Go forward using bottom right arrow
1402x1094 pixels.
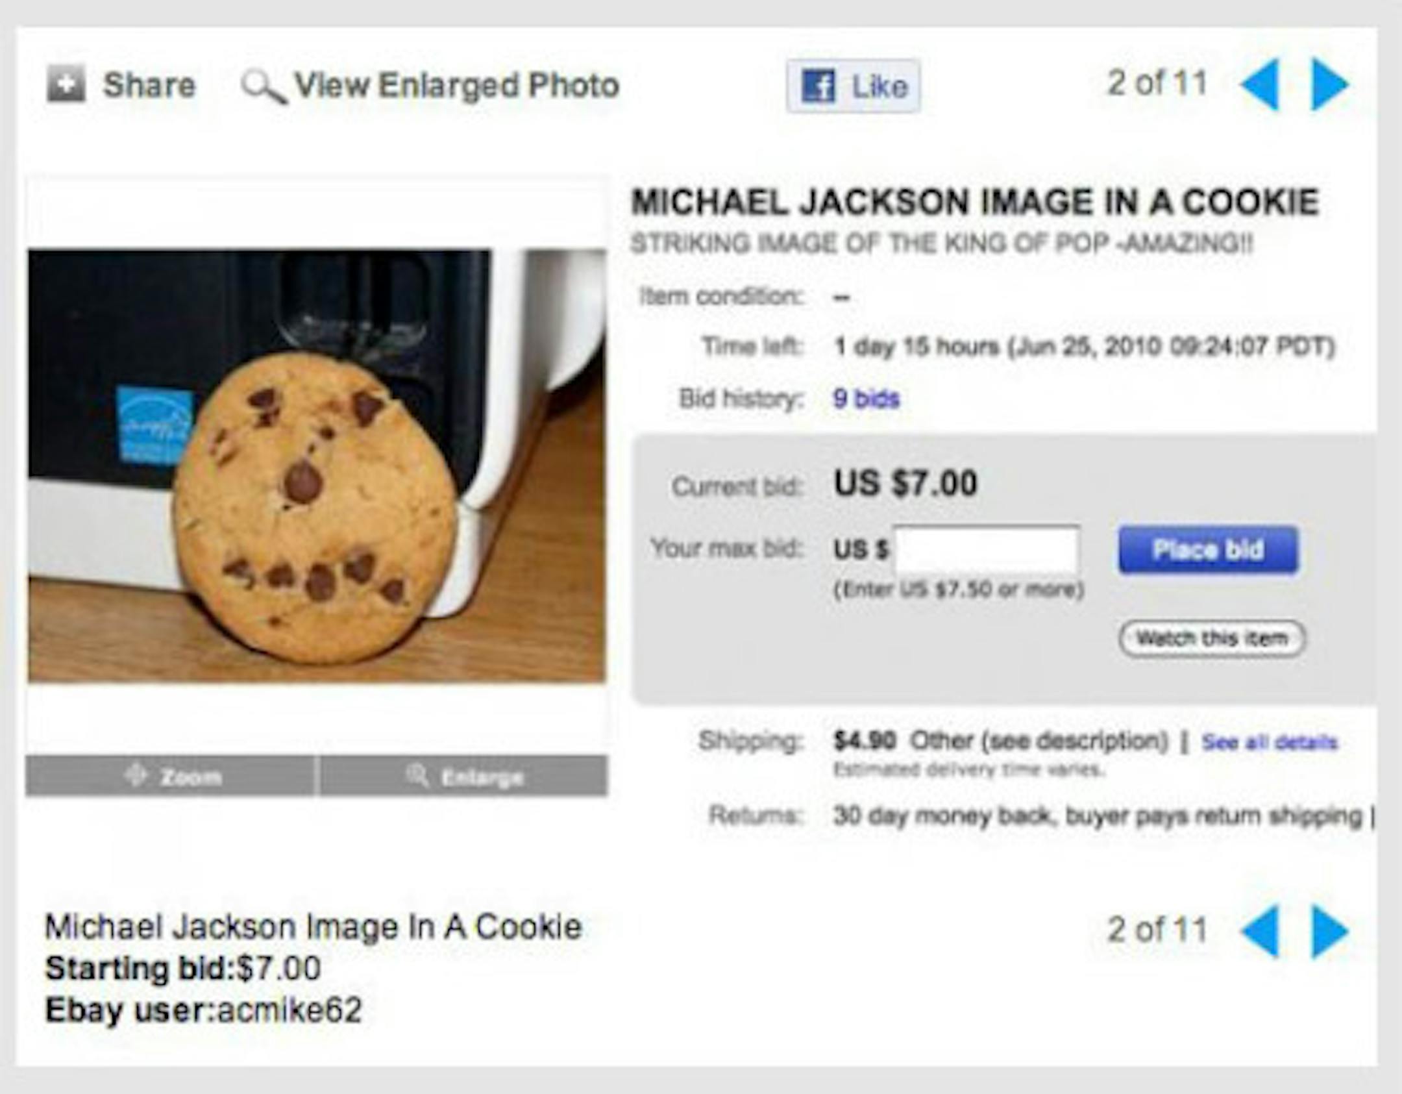click(x=1330, y=932)
